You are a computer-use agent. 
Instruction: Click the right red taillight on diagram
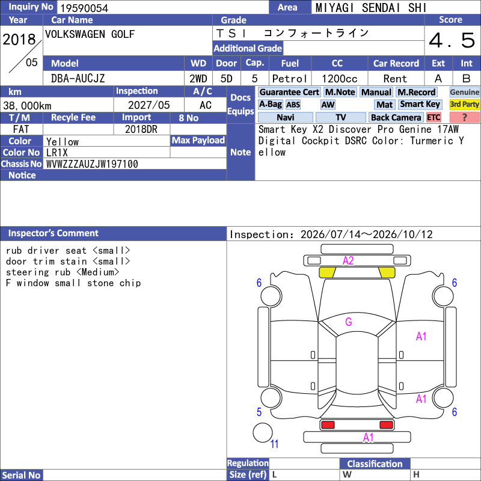pyautogui.click(x=386, y=425)
